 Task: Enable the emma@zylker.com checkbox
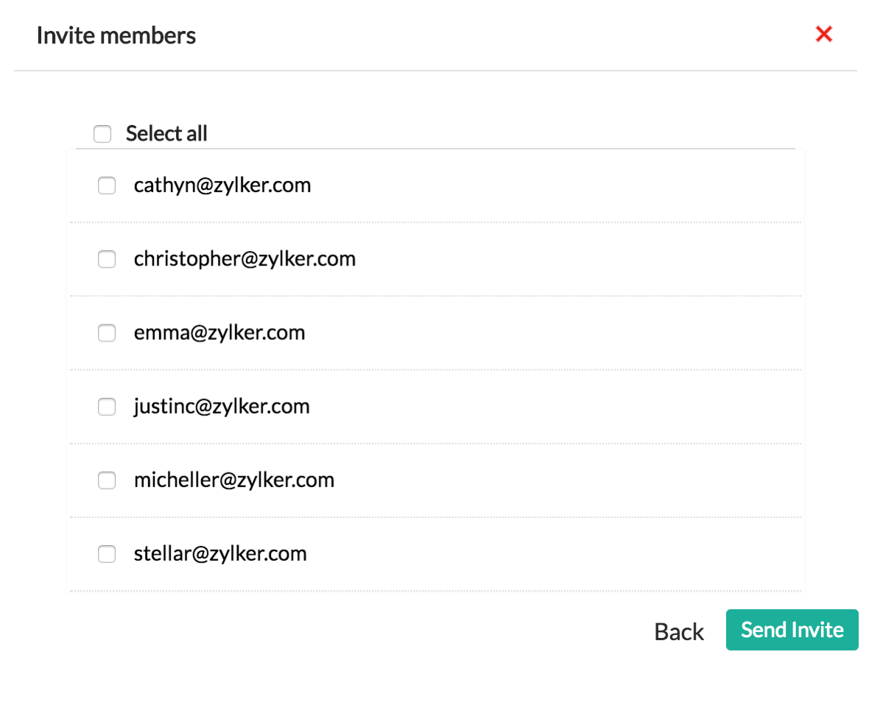pos(107,333)
